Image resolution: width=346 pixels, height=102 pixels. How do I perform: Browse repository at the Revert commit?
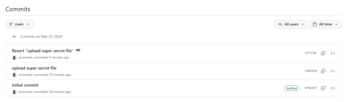(x=333, y=53)
